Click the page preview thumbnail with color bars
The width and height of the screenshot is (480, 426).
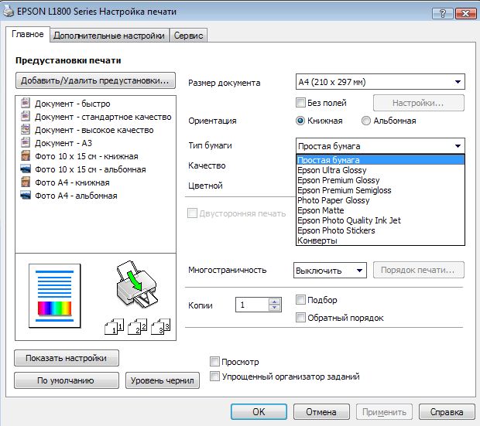click(x=55, y=295)
